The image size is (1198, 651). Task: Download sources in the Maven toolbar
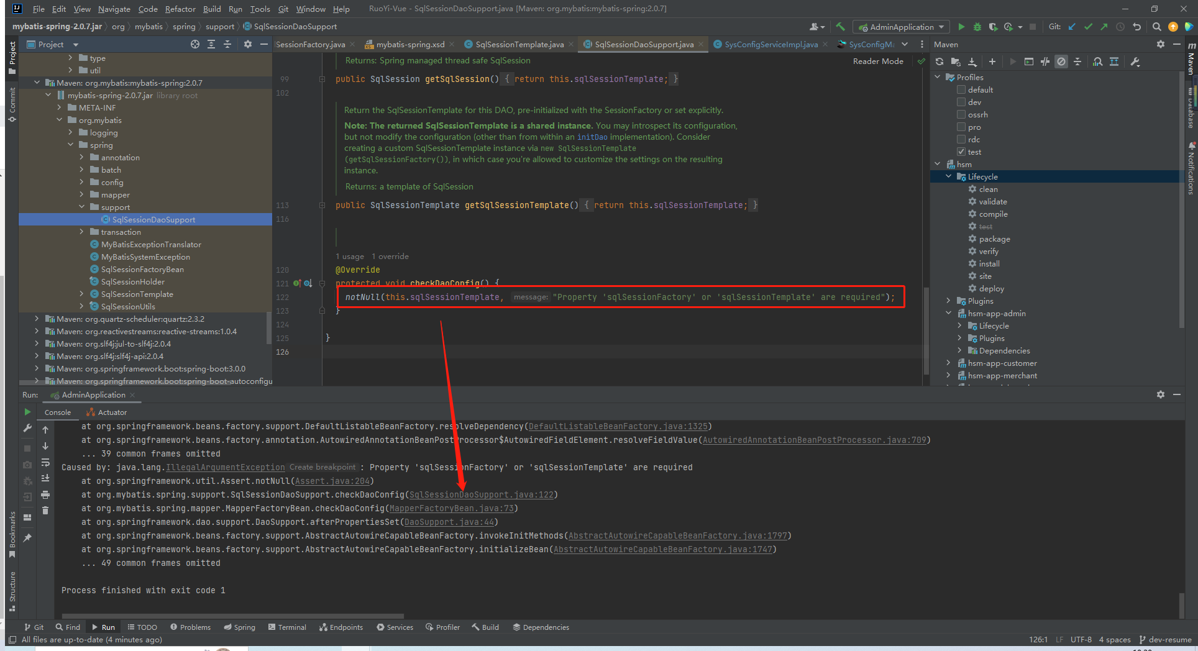pyautogui.click(x=972, y=61)
